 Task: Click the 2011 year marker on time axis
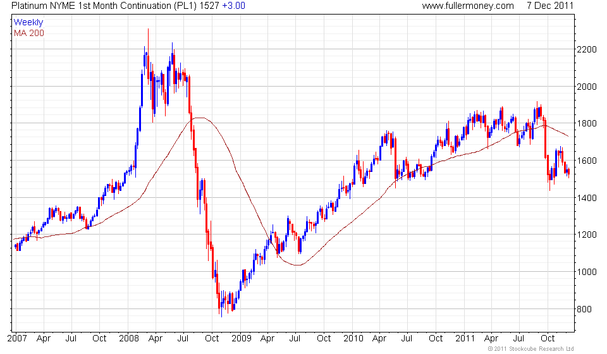tap(465, 338)
